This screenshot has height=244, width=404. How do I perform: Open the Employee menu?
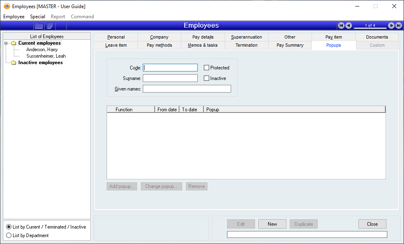(14, 17)
